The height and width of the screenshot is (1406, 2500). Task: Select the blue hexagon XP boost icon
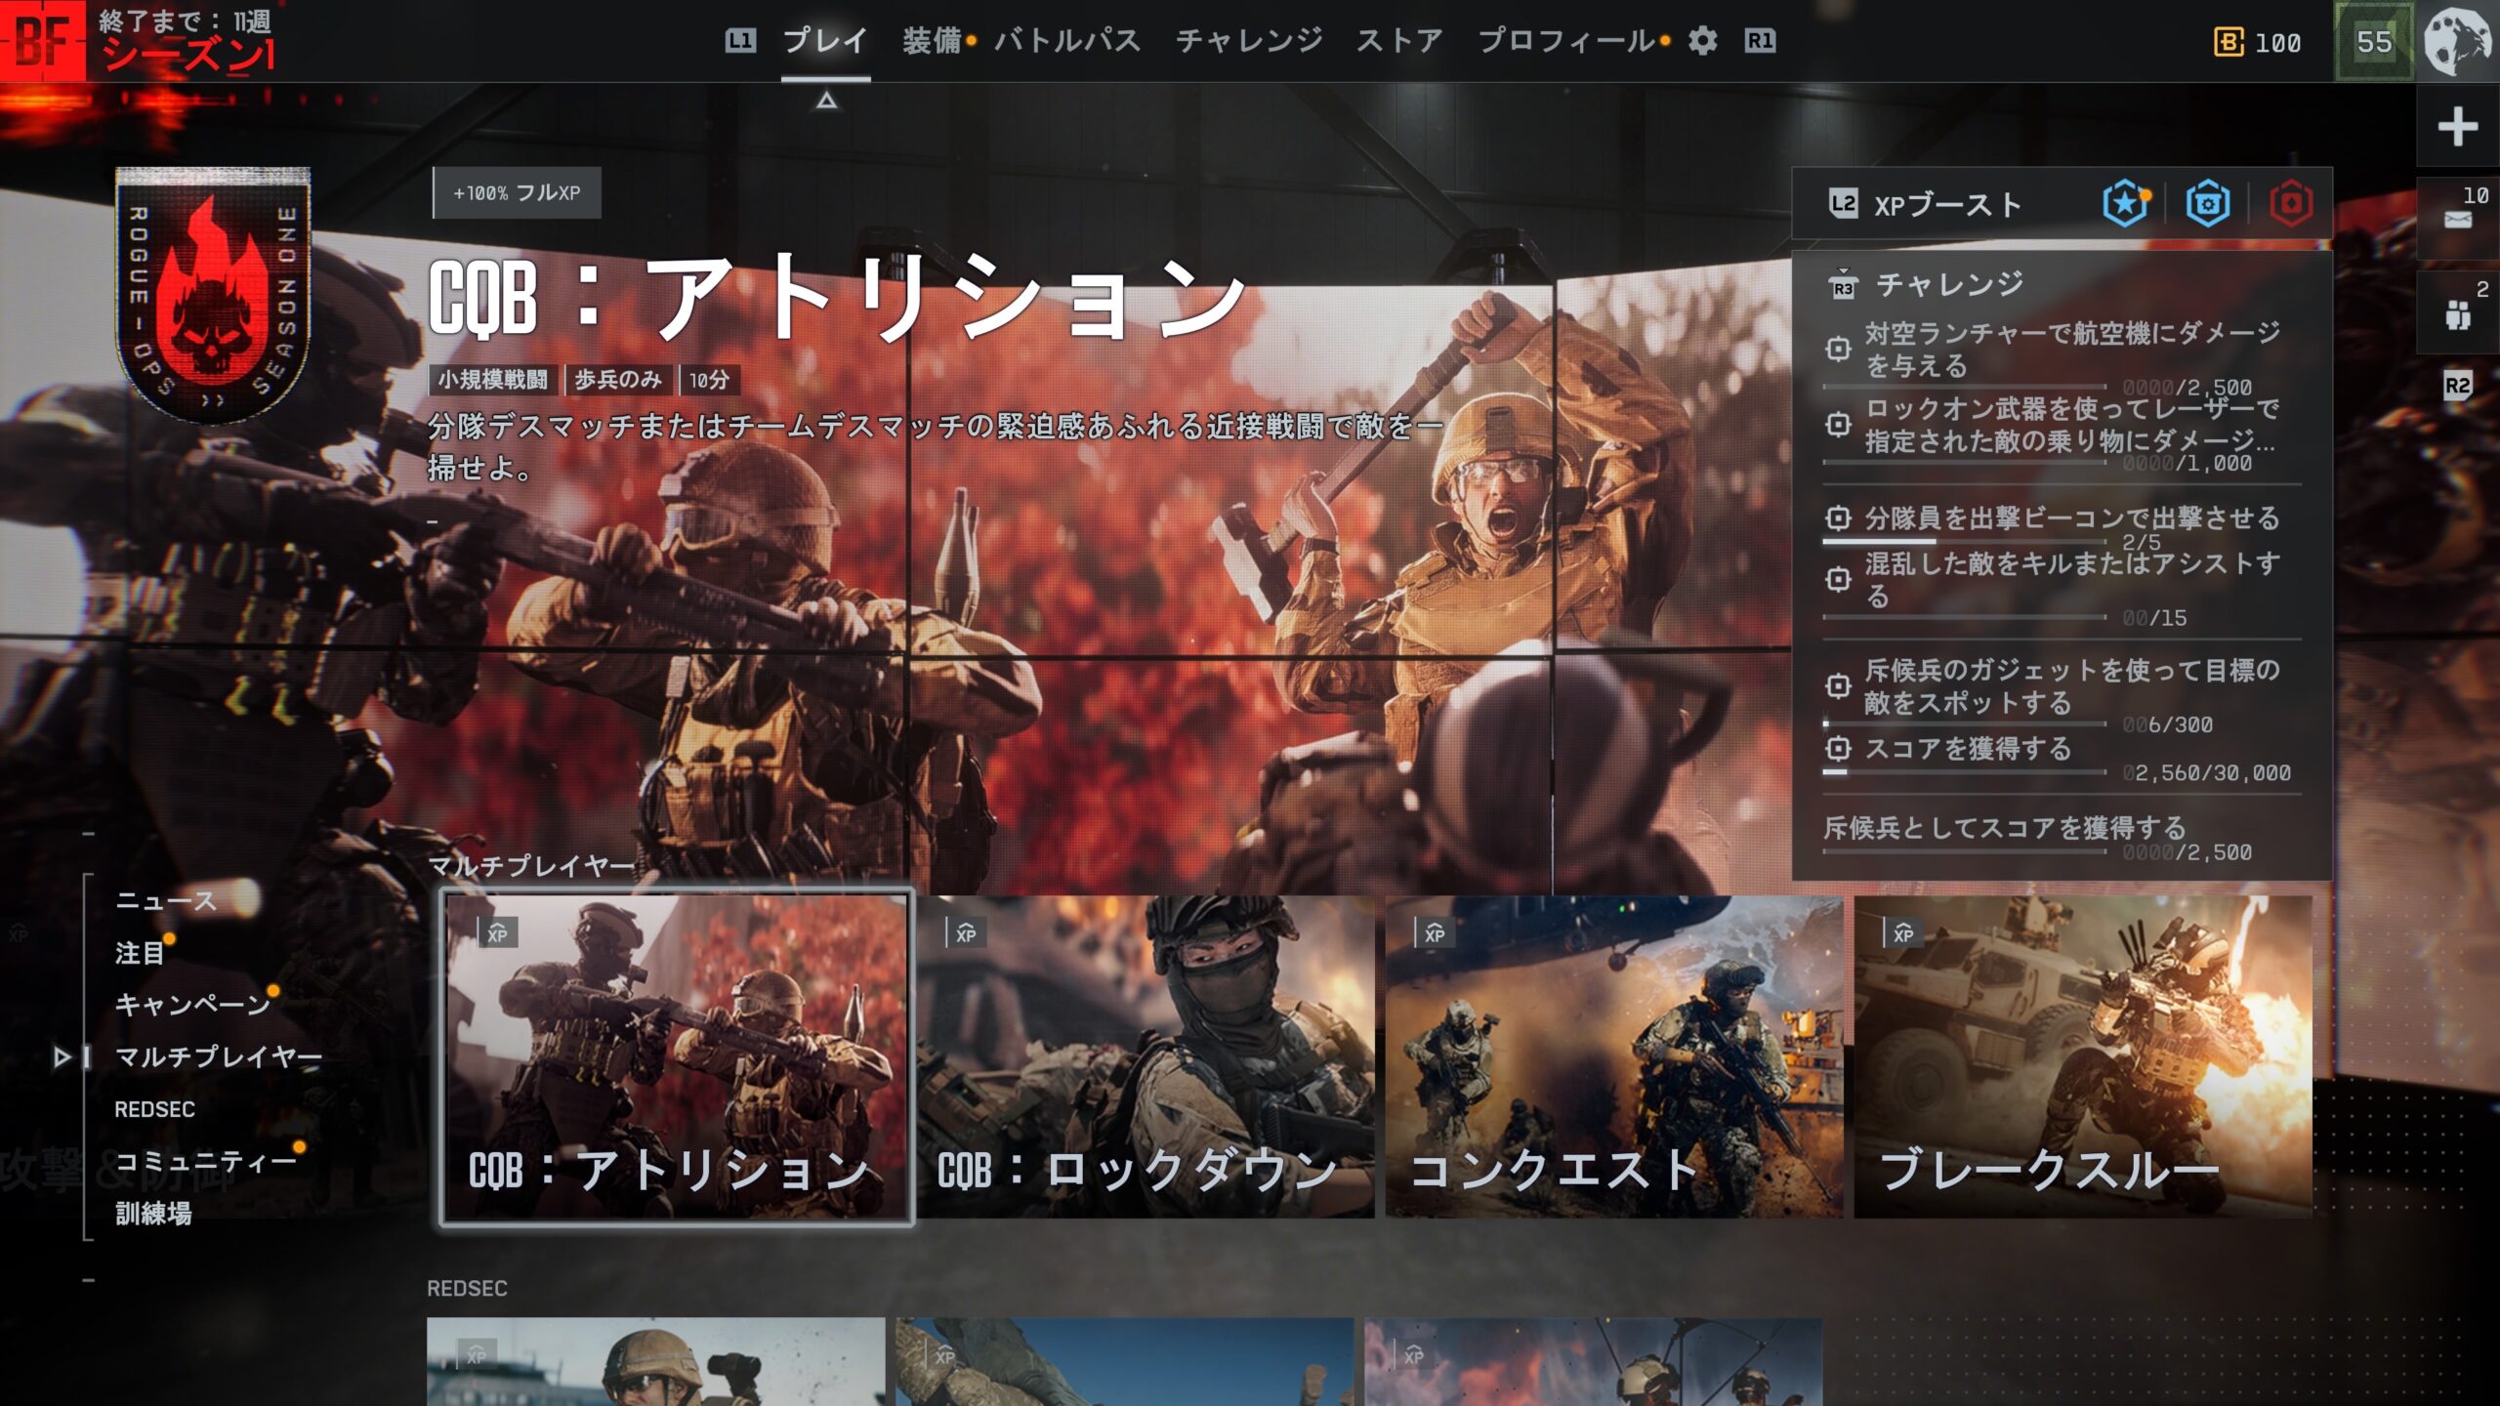pyautogui.click(x=2207, y=204)
